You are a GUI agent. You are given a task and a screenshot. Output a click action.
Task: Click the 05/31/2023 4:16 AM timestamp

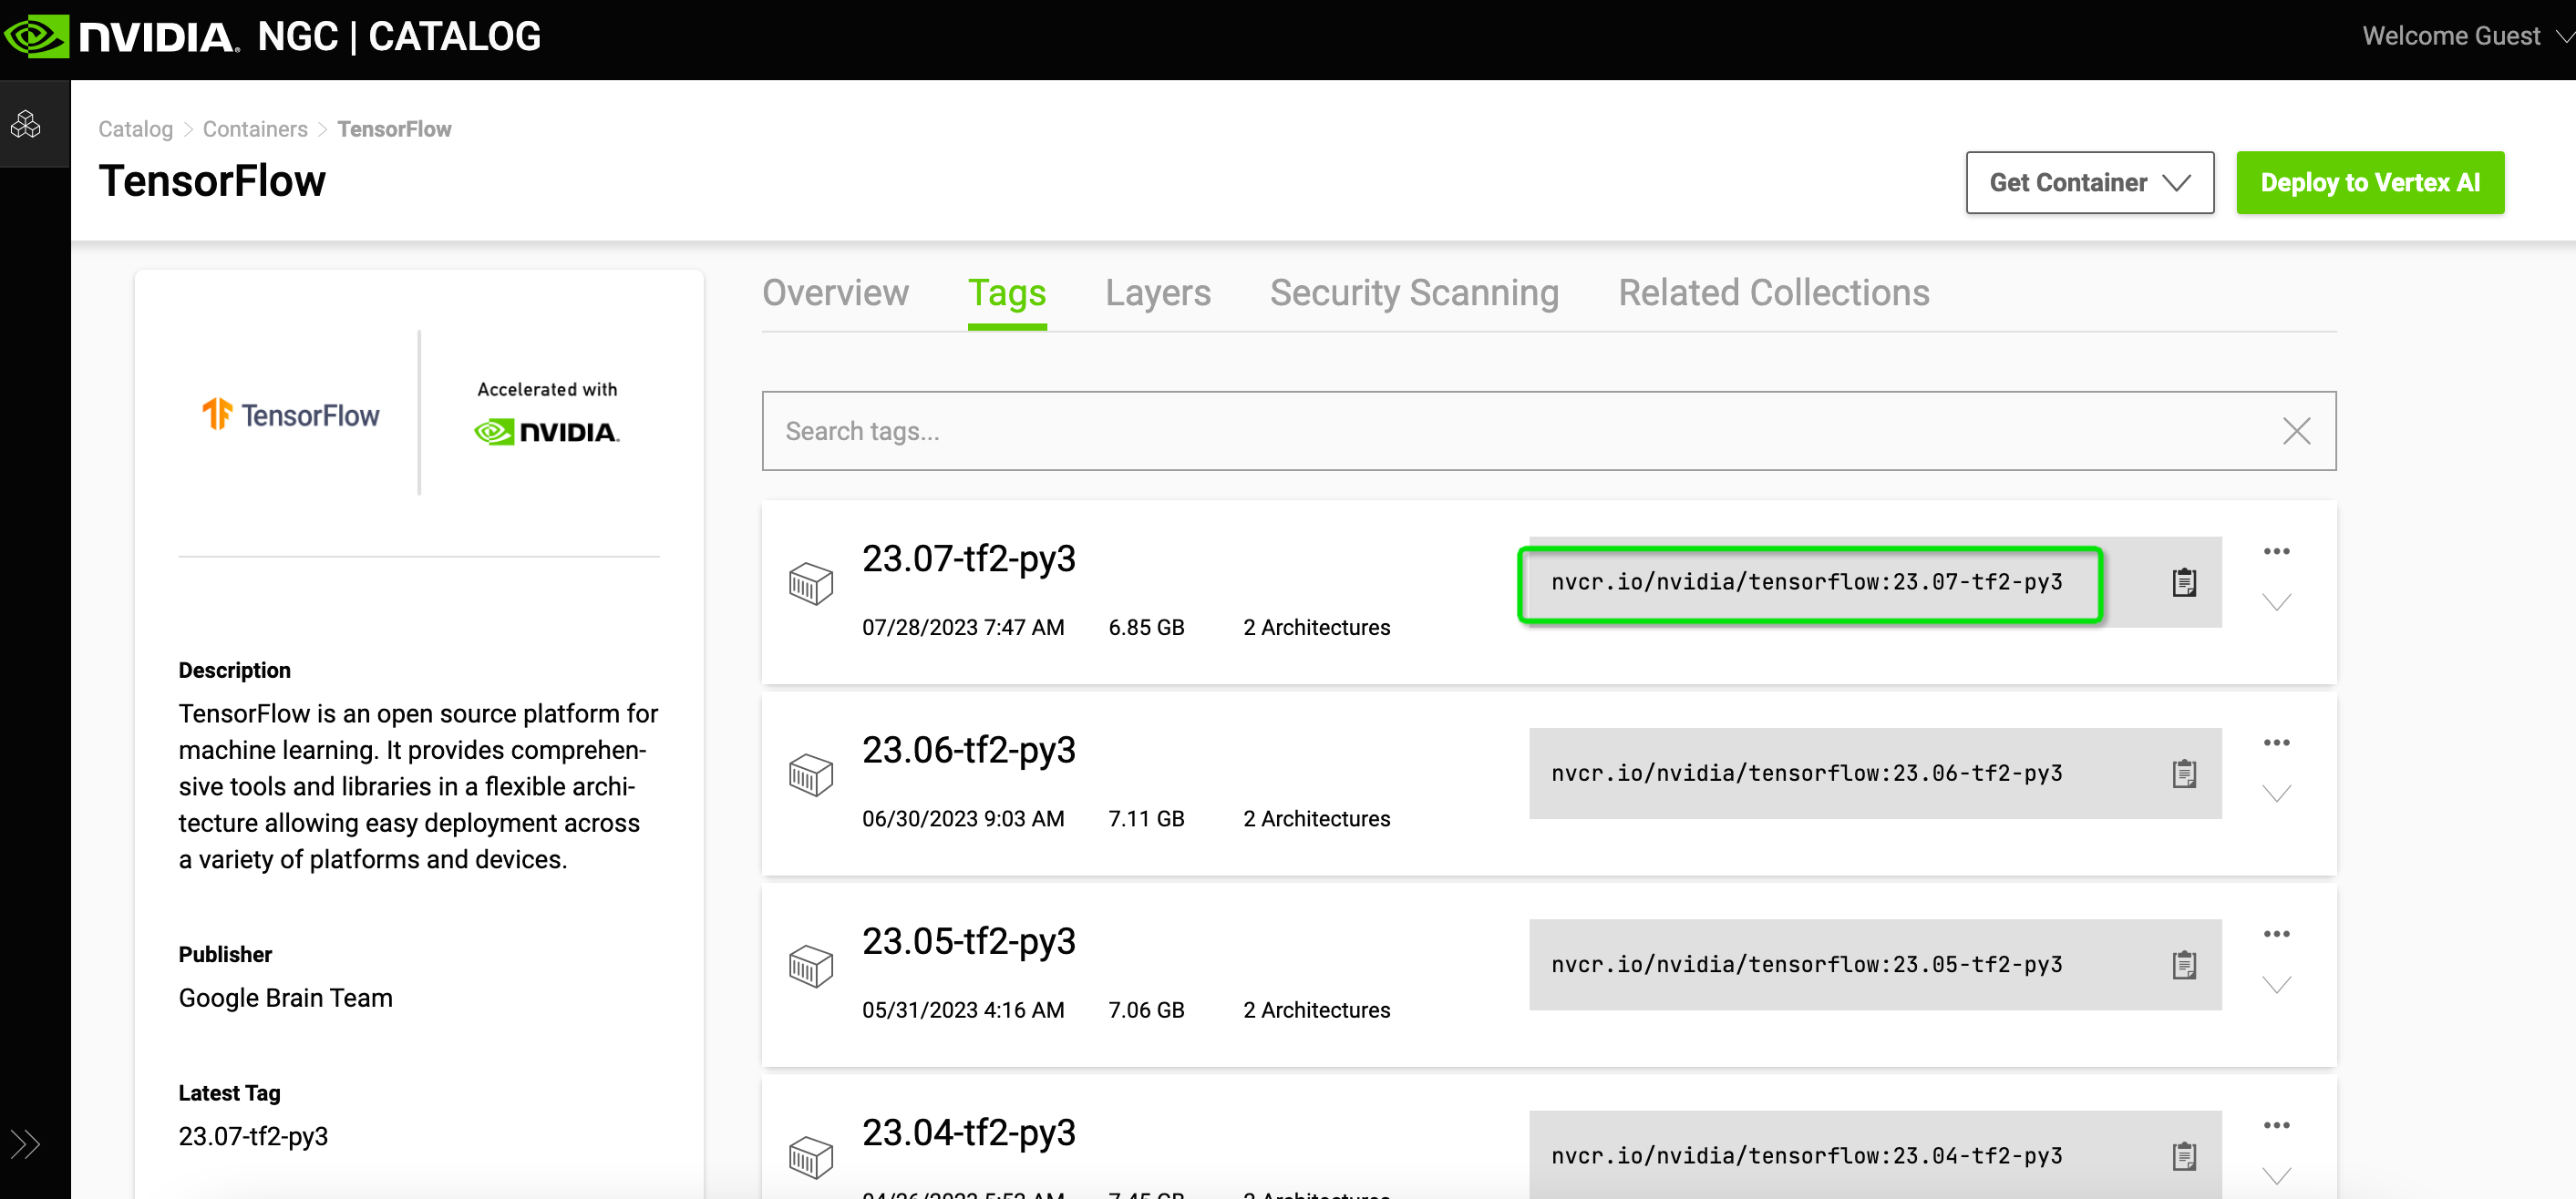(963, 1010)
